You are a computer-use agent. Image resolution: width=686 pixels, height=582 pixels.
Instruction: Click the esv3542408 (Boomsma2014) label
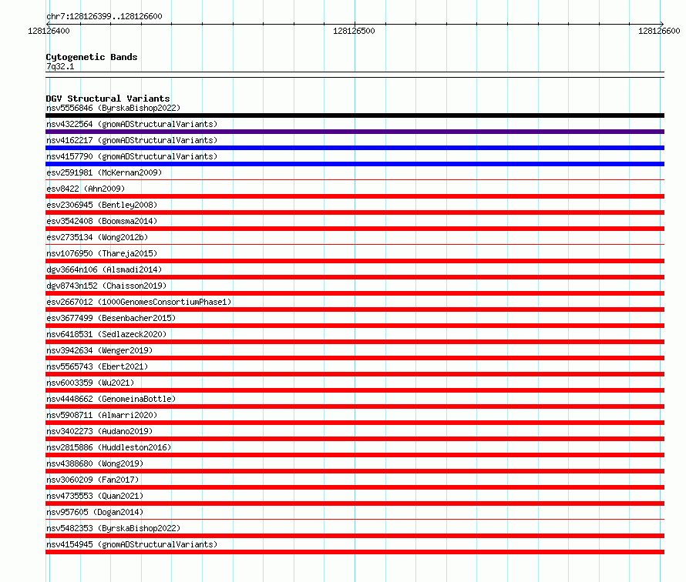tap(102, 221)
